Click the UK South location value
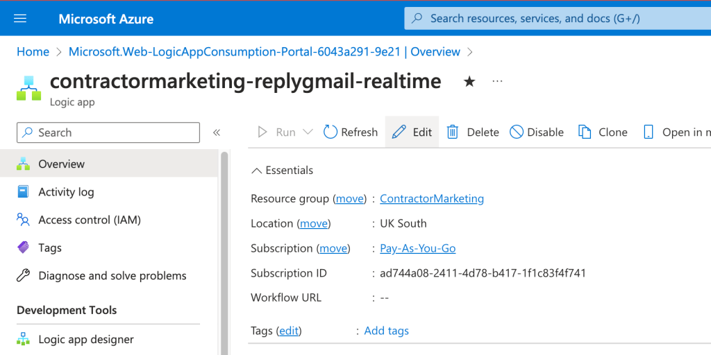This screenshot has height=355, width=711. (x=403, y=224)
